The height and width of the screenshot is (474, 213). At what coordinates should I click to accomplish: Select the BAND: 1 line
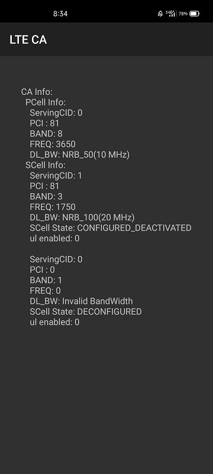[46, 280]
